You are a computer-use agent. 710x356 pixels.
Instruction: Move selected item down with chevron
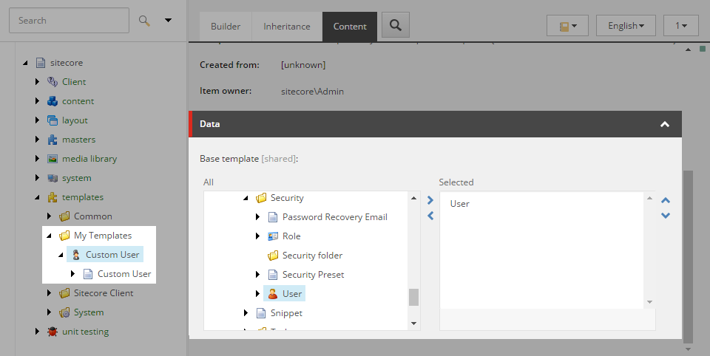[665, 216]
